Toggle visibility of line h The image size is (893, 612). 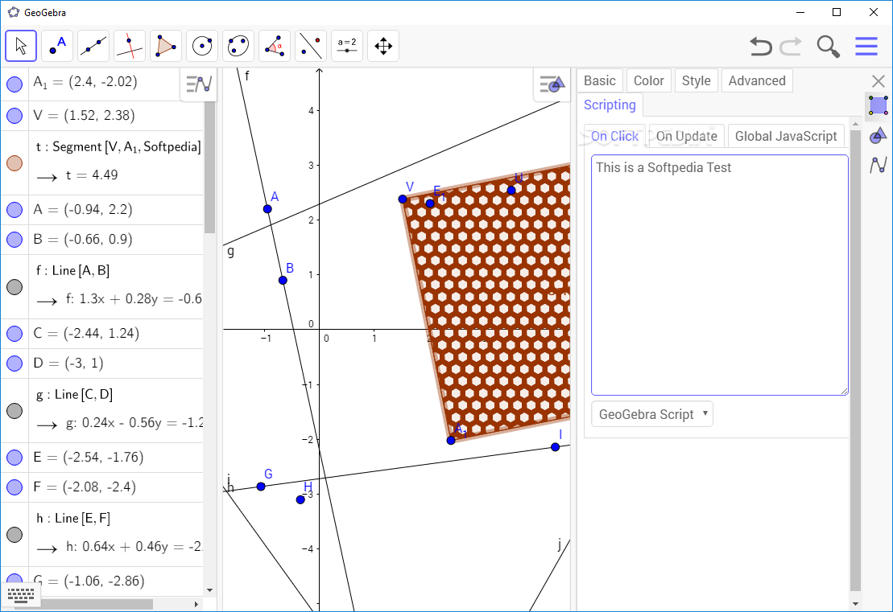(x=14, y=534)
